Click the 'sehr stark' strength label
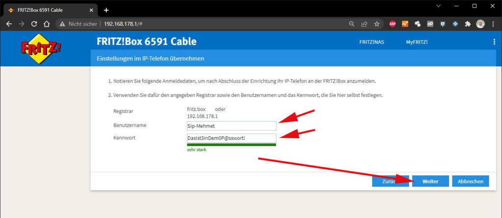This screenshot has width=502, height=218. 197,150
